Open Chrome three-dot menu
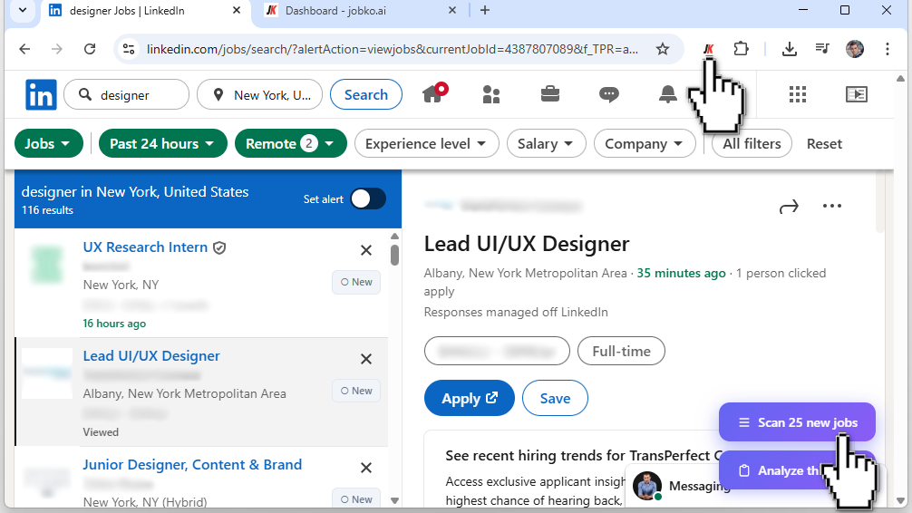 click(x=887, y=49)
